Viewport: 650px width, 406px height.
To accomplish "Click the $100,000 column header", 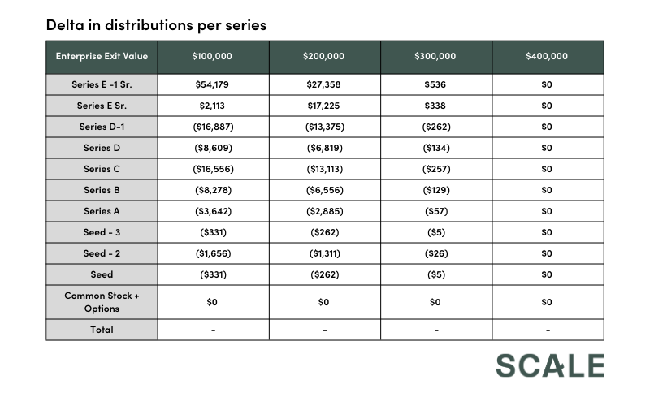I will pos(213,57).
